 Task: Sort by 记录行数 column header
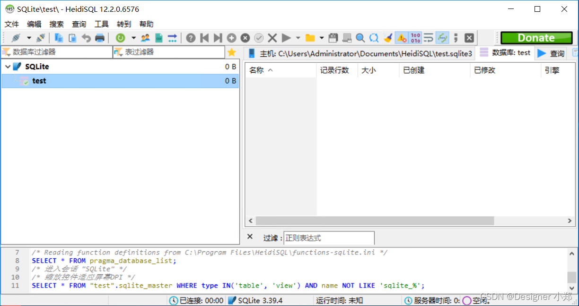(x=337, y=70)
